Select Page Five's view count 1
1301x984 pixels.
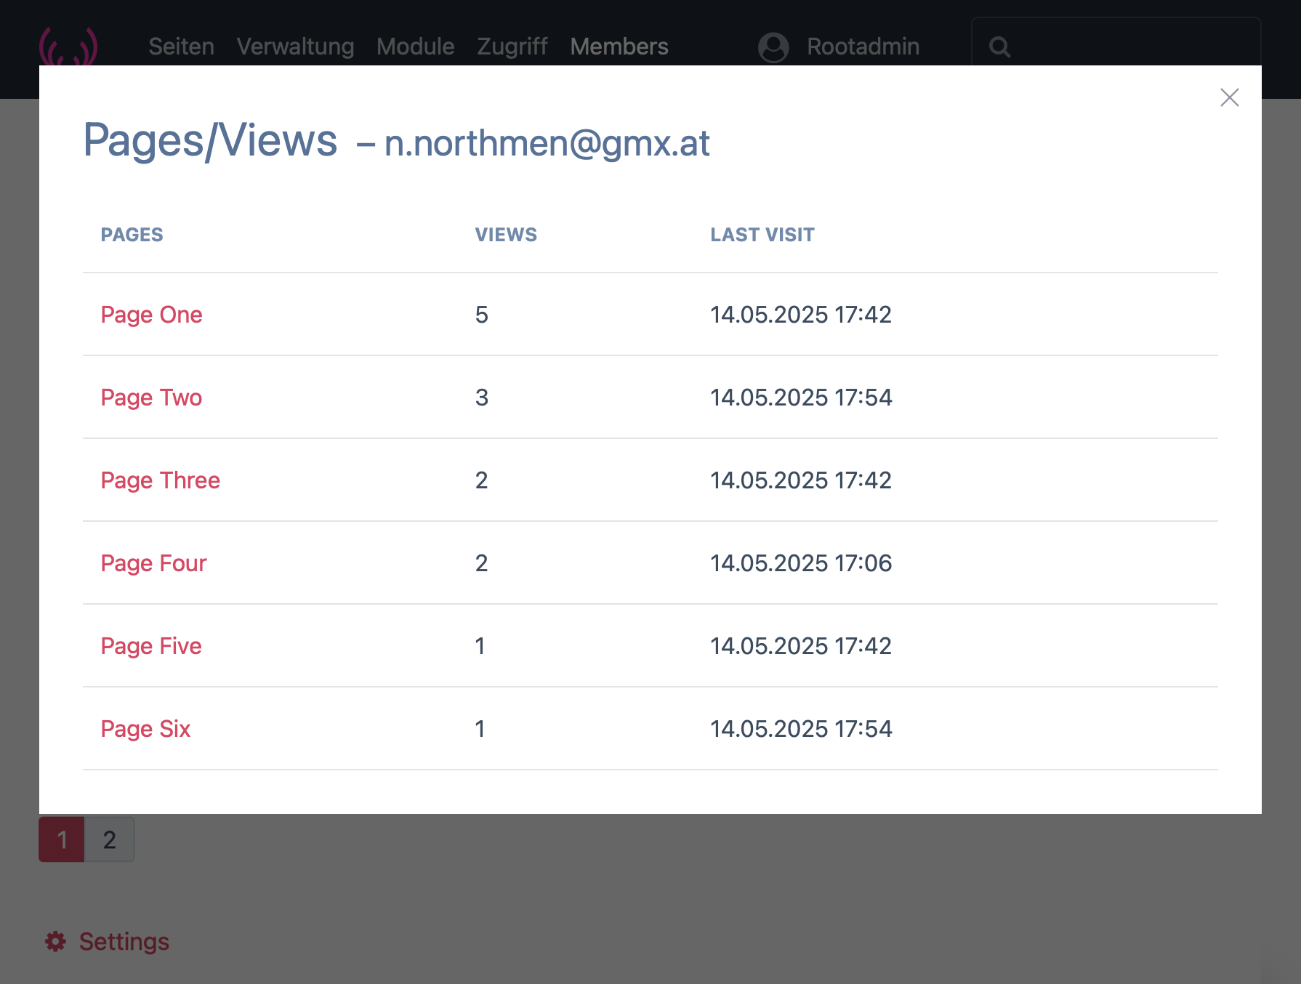(x=480, y=646)
